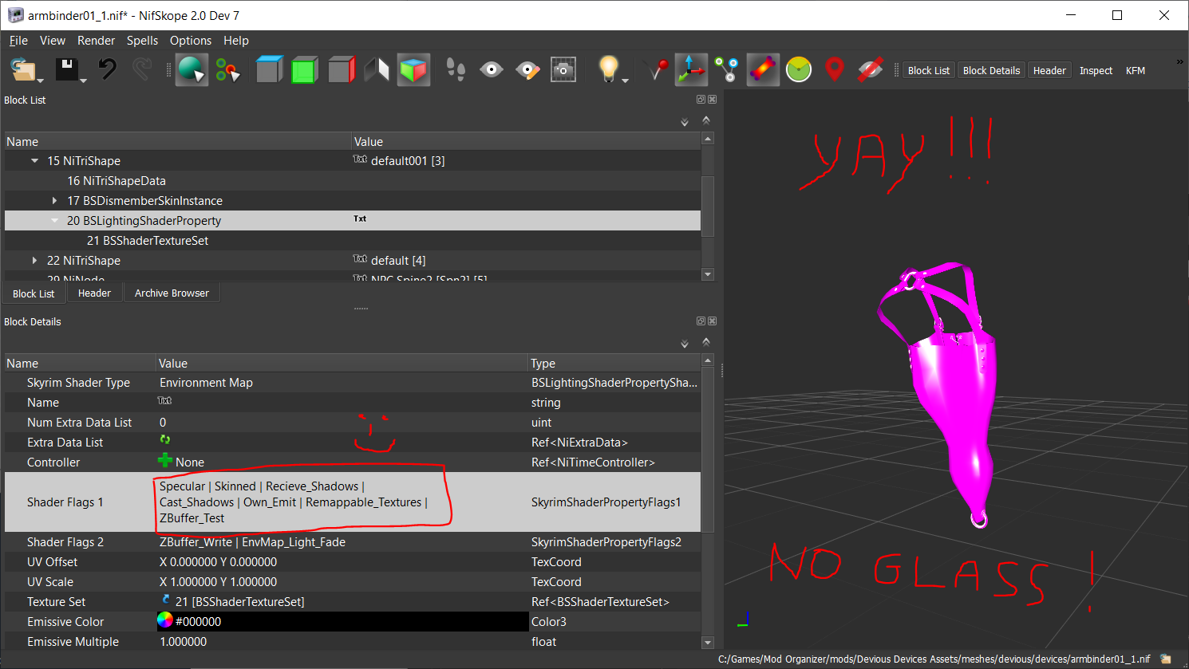This screenshot has height=669, width=1189.
Task: Expand the toolbar overflow chevron
Action: tap(1180, 62)
